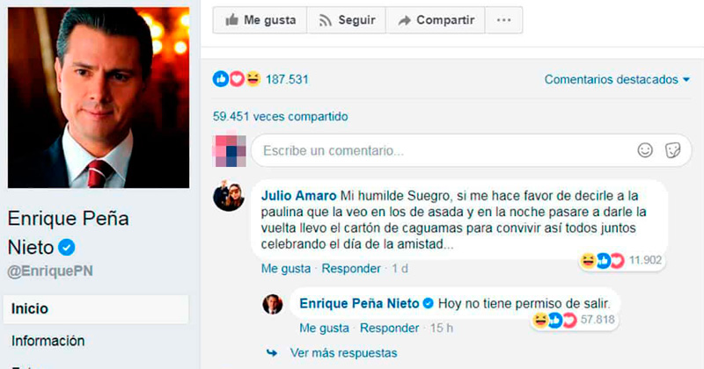704x369 pixels.
Task: Follow the page with Seguir button
Action: point(346,20)
